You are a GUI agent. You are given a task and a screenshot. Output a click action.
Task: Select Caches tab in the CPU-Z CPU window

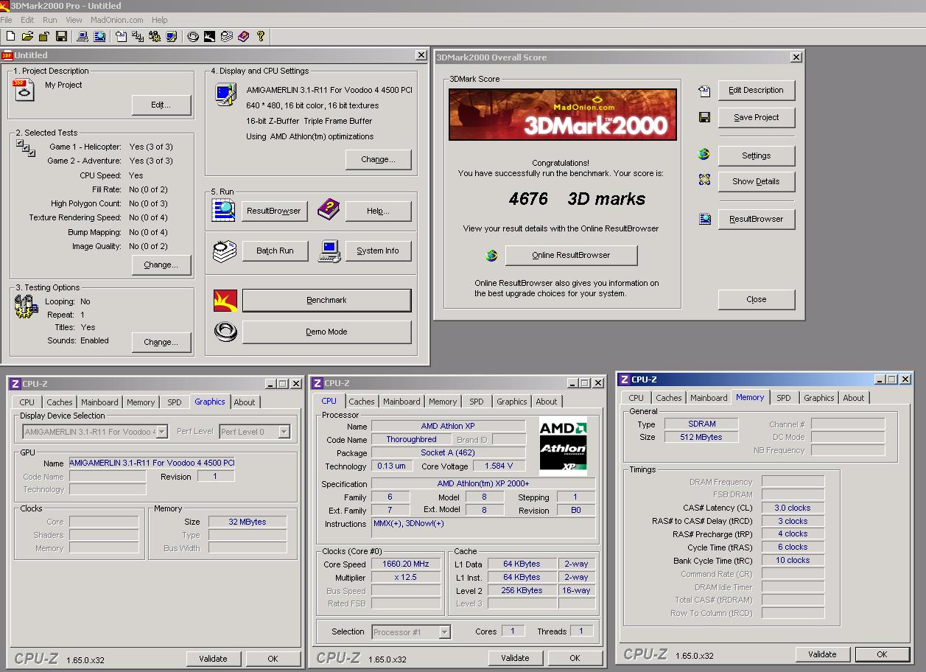362,402
